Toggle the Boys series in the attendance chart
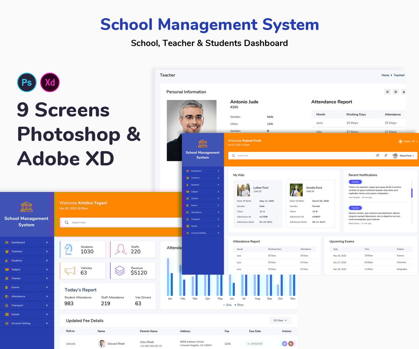This screenshot has width=419, height=349. (240, 305)
